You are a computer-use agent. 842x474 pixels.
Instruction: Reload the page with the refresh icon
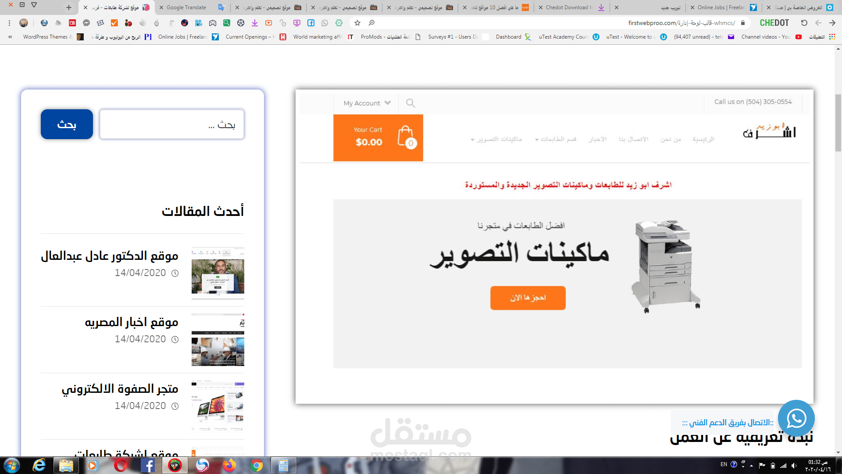tap(804, 23)
